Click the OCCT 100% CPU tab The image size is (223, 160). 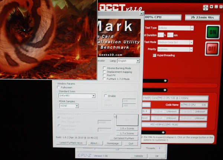(x=162, y=17)
